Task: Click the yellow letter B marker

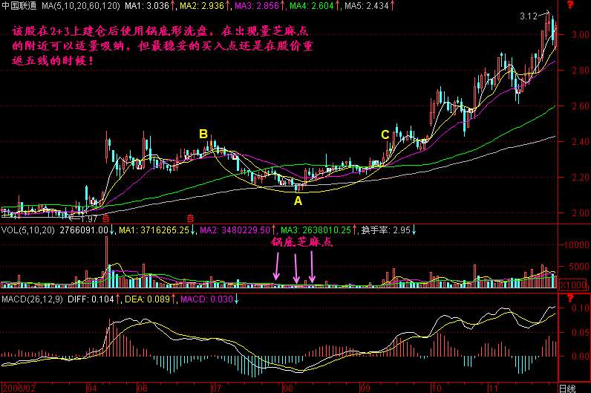Action: click(203, 134)
